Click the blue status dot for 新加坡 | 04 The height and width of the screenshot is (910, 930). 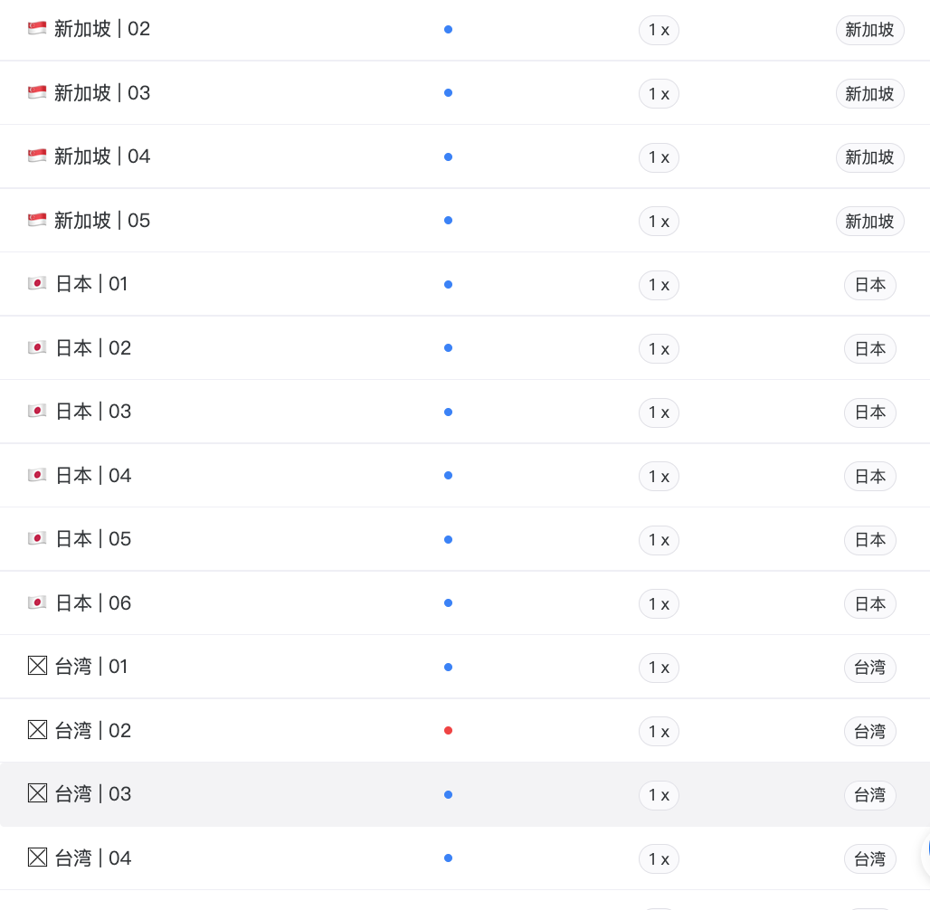pyautogui.click(x=449, y=156)
